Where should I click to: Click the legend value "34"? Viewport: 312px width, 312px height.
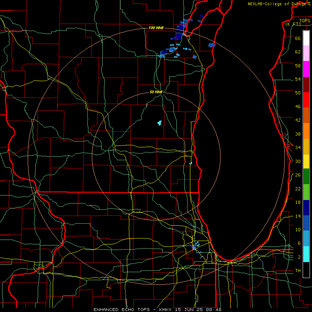pyautogui.click(x=298, y=147)
